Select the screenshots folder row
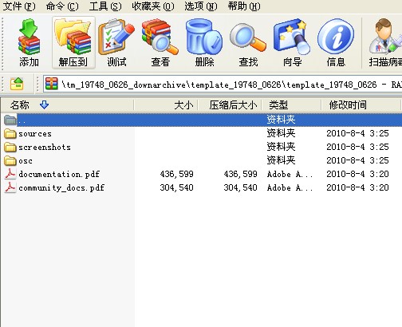 tap(201, 147)
